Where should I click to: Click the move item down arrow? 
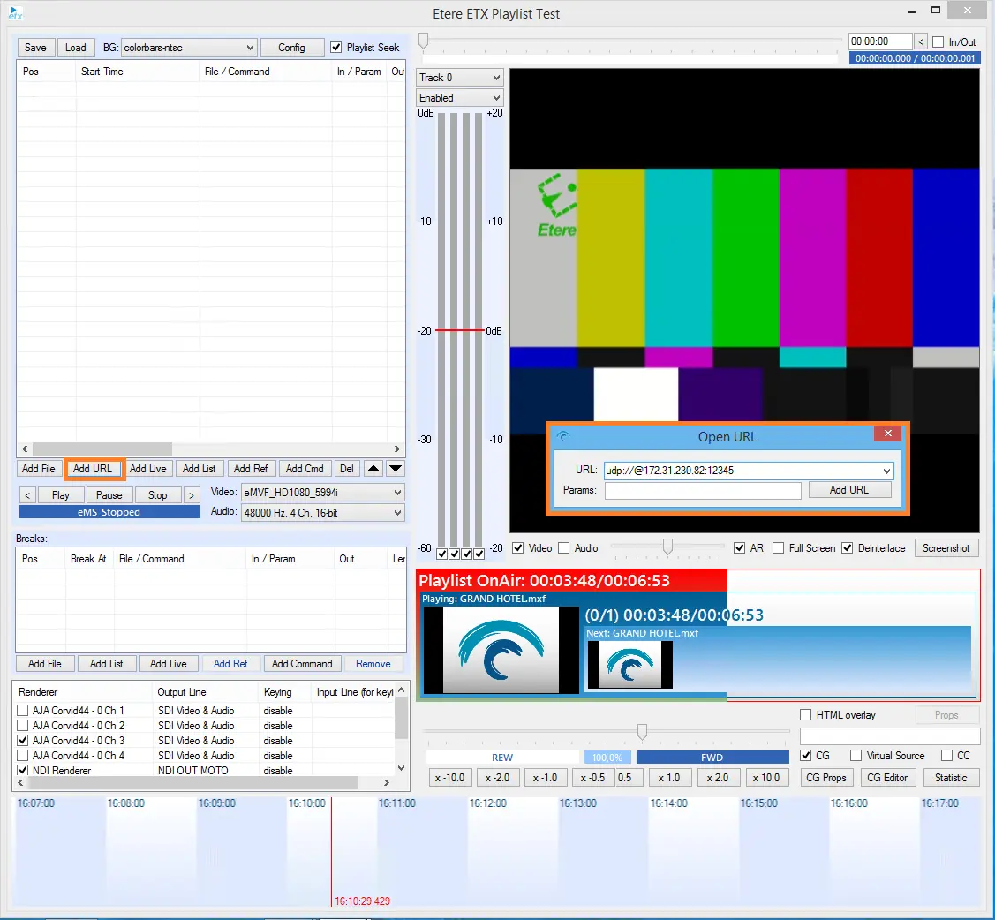click(396, 469)
